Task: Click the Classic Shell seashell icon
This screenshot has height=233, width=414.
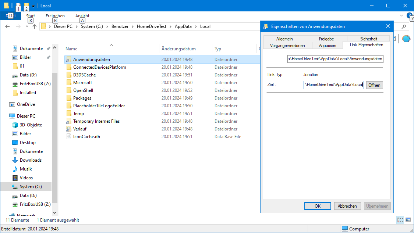Action: (x=406, y=39)
